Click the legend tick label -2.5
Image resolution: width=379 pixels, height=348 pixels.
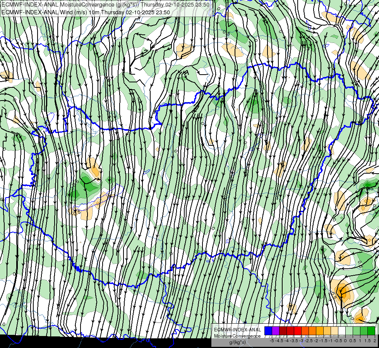pos(309,341)
